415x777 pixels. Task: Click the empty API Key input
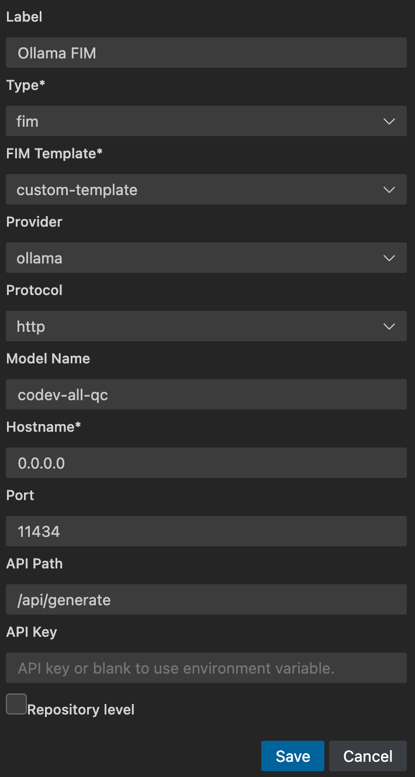pyautogui.click(x=206, y=668)
